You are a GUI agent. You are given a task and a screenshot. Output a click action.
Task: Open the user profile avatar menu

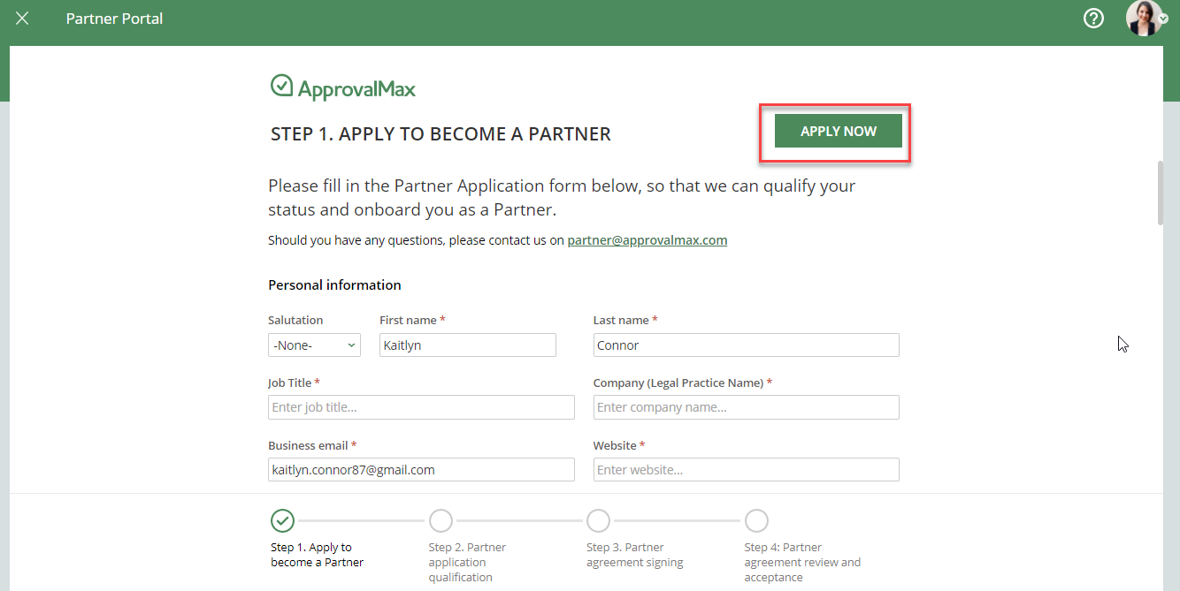tap(1146, 19)
